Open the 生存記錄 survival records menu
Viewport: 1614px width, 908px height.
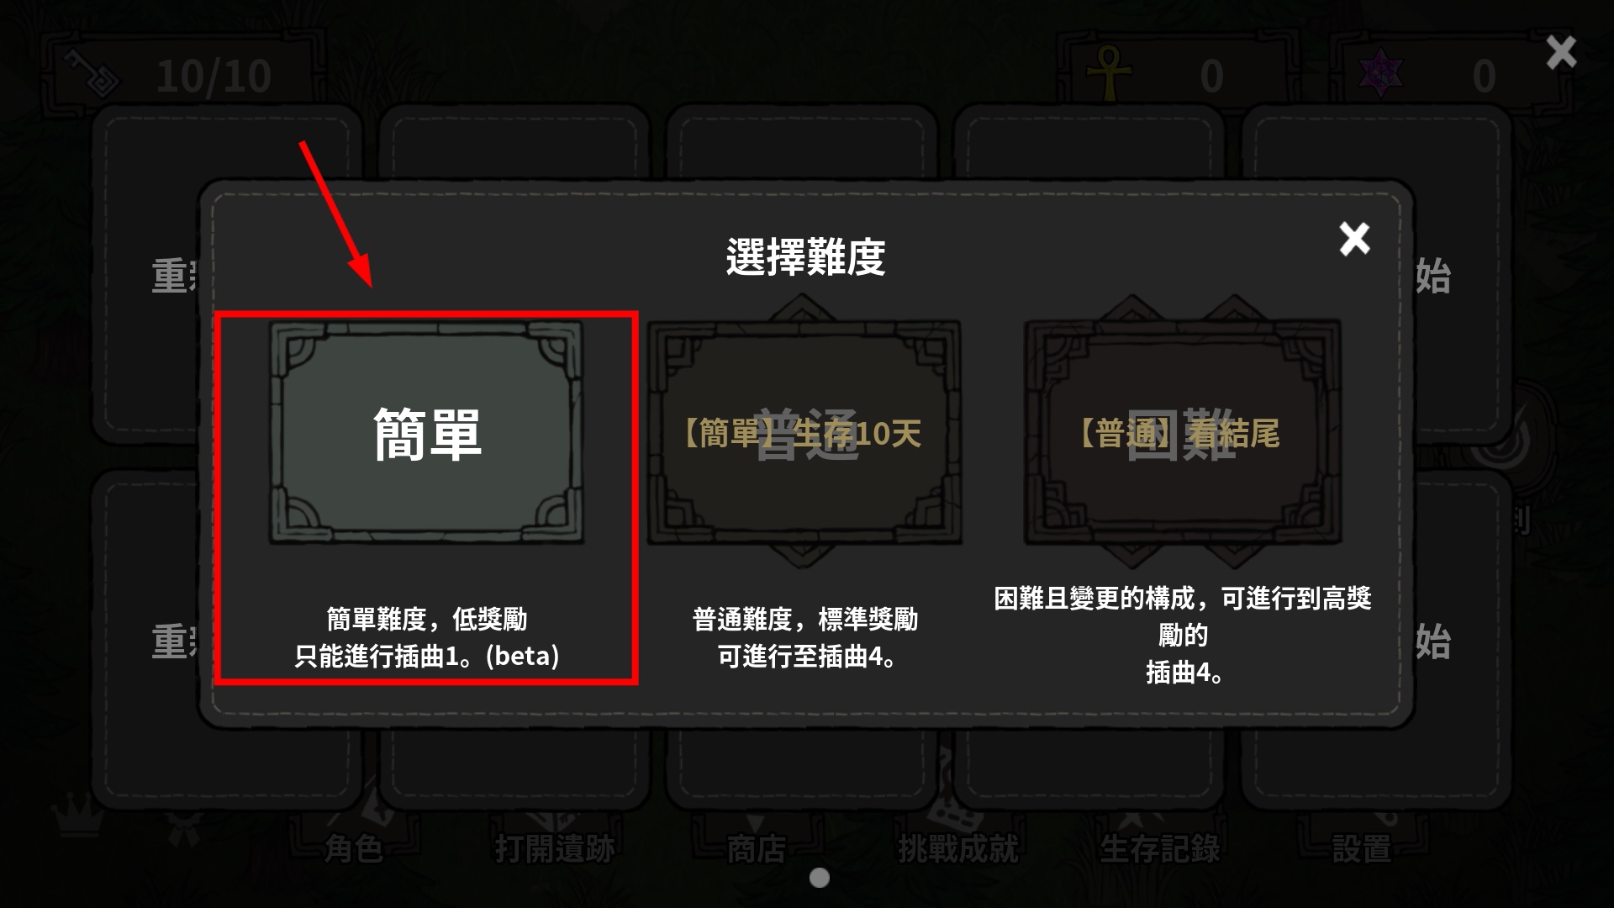[1160, 848]
